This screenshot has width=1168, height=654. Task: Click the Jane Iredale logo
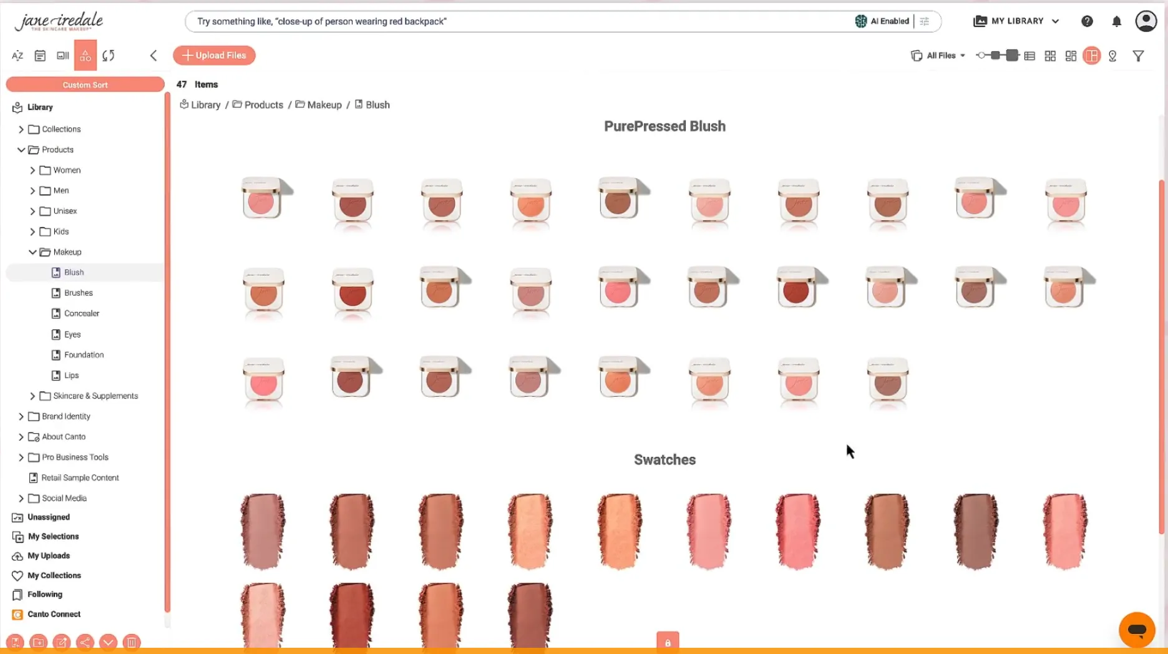click(59, 21)
